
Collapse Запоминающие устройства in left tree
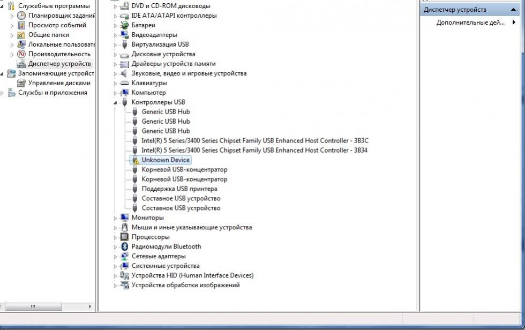coord(2,73)
